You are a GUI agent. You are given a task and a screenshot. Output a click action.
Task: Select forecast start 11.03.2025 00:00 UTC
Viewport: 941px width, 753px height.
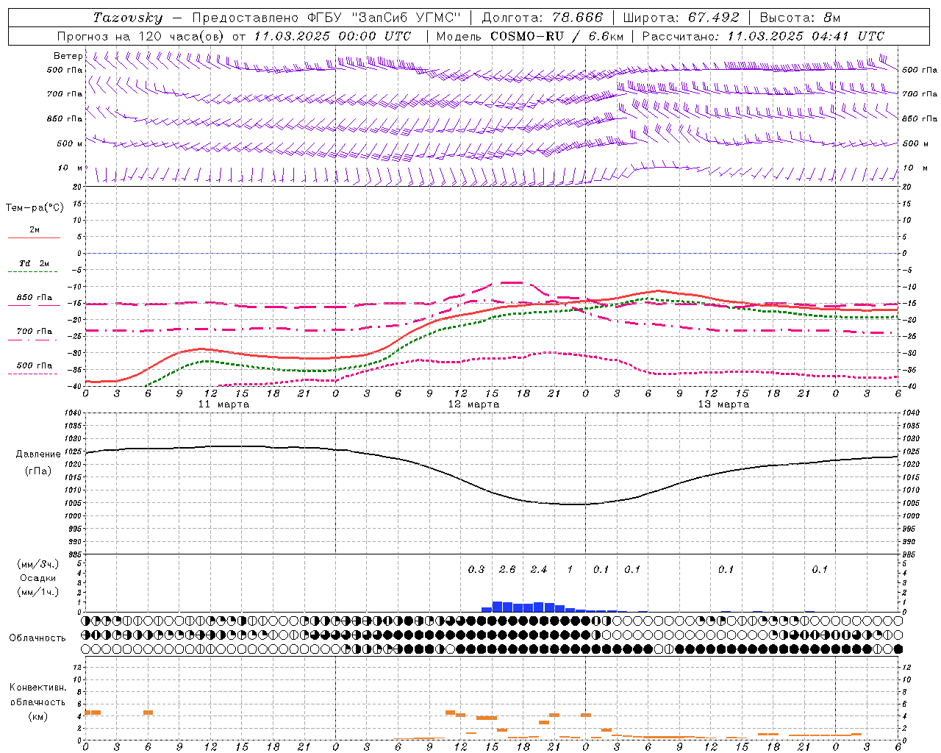click(x=332, y=36)
